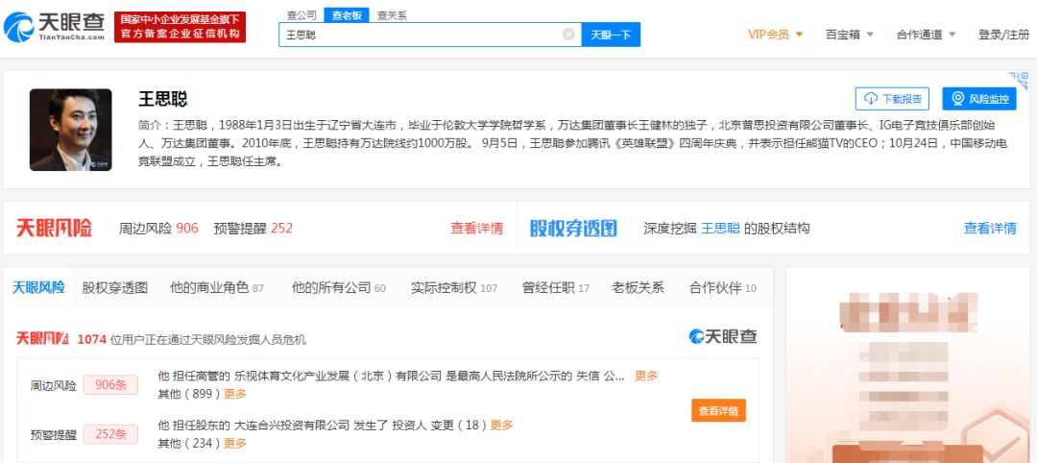1037x463 pixels.
Task: Click the 252条 warning count badge
Action: [x=110, y=434]
